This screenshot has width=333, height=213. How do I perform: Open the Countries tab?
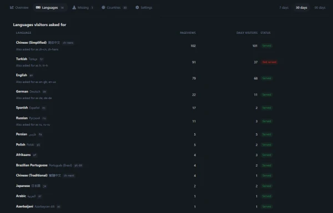click(114, 8)
